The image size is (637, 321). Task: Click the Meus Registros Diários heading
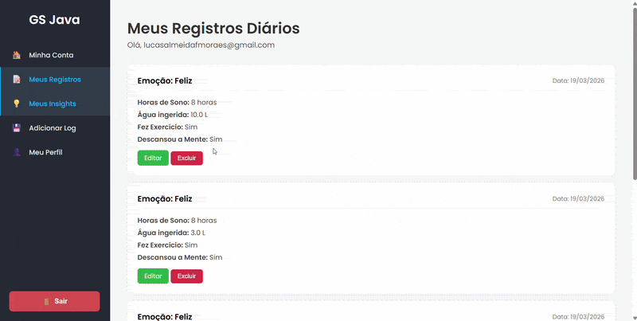[213, 29]
